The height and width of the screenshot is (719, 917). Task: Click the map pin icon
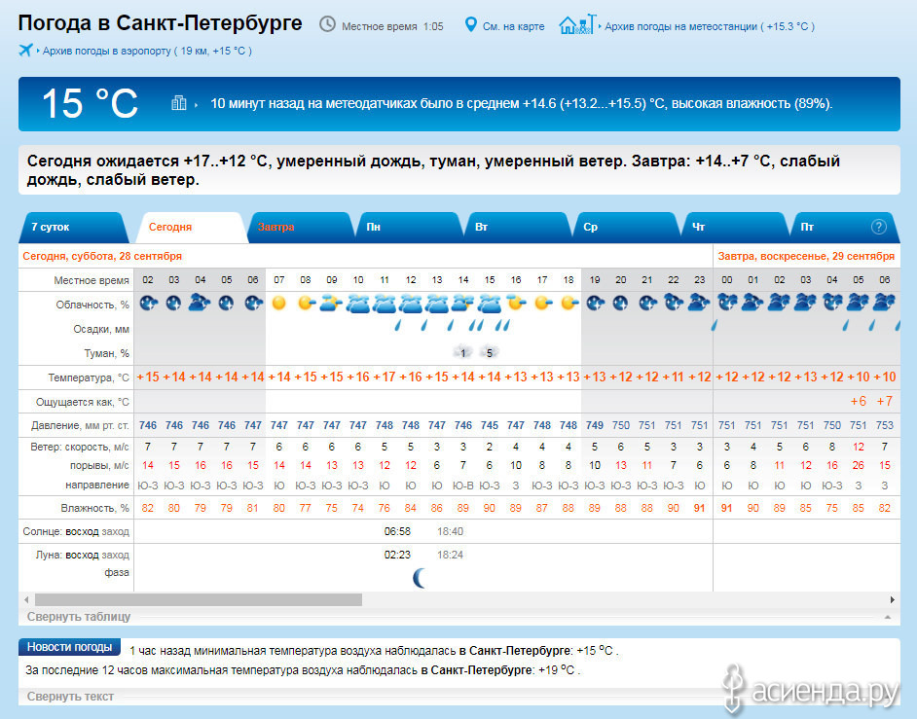coord(470,24)
